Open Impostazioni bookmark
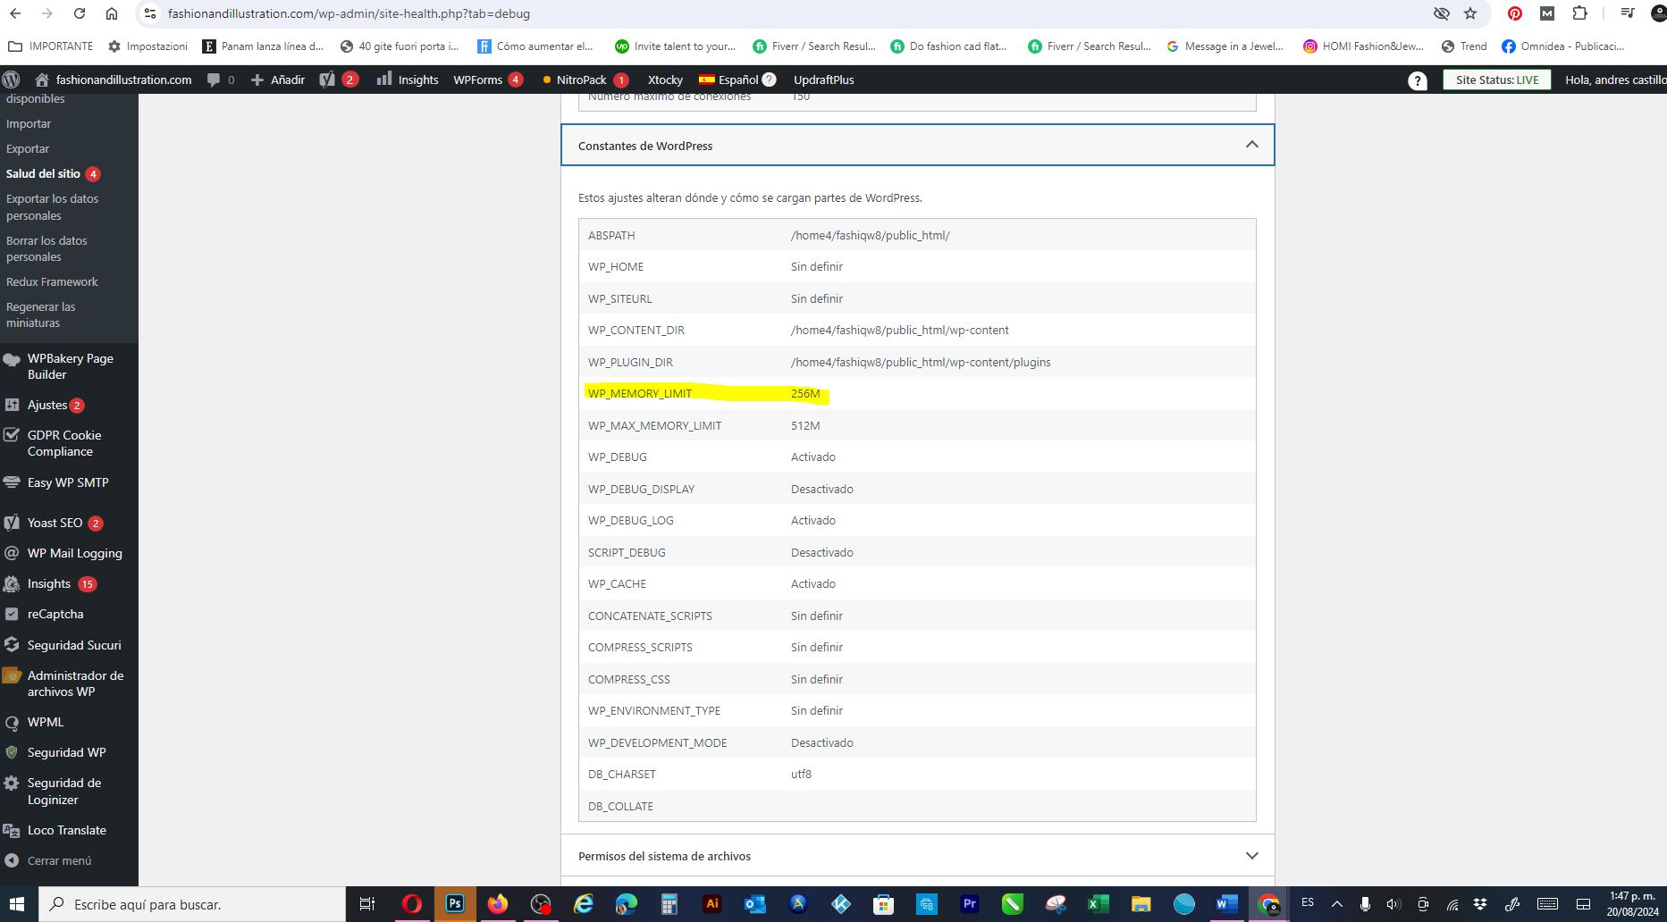 click(x=147, y=46)
